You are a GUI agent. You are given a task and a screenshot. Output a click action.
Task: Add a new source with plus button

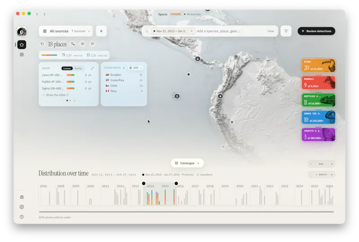point(101,31)
